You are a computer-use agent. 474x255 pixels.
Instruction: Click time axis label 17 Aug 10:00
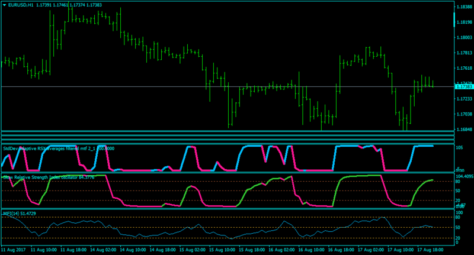click(401, 250)
